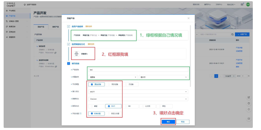Open the my space dropdown in header
The width and height of the screenshot is (261, 130).
pos(231,5)
